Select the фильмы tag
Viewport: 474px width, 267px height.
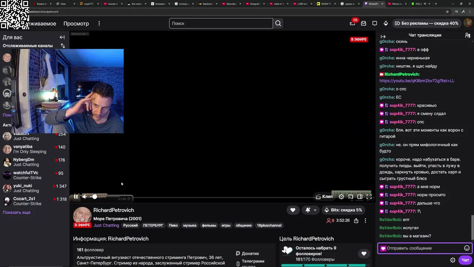[x=209, y=225]
